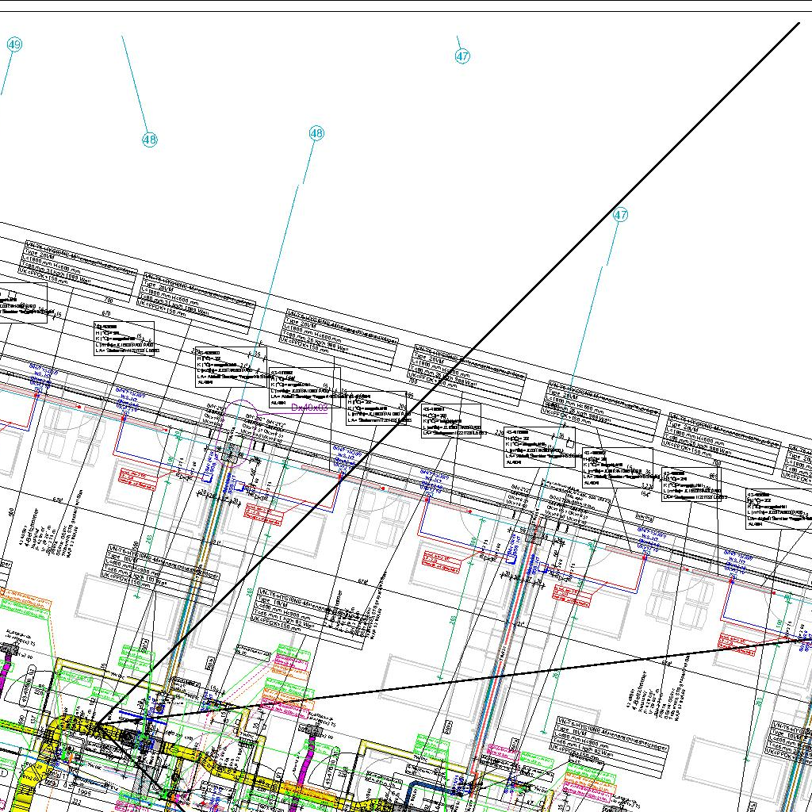812x812 pixels.
Task: Click the topmost grid axis bubble 47
Action: [x=462, y=56]
